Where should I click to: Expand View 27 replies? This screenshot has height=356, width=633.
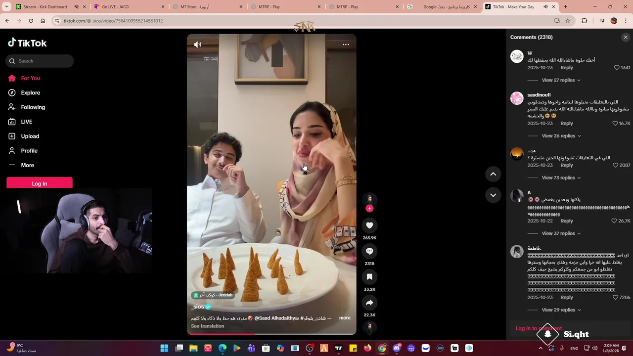click(x=561, y=80)
